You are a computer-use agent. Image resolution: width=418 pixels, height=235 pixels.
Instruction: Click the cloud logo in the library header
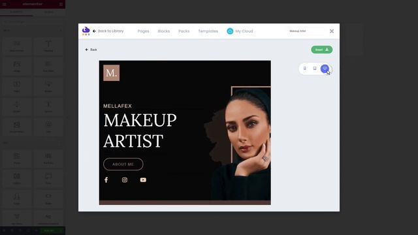[86, 31]
